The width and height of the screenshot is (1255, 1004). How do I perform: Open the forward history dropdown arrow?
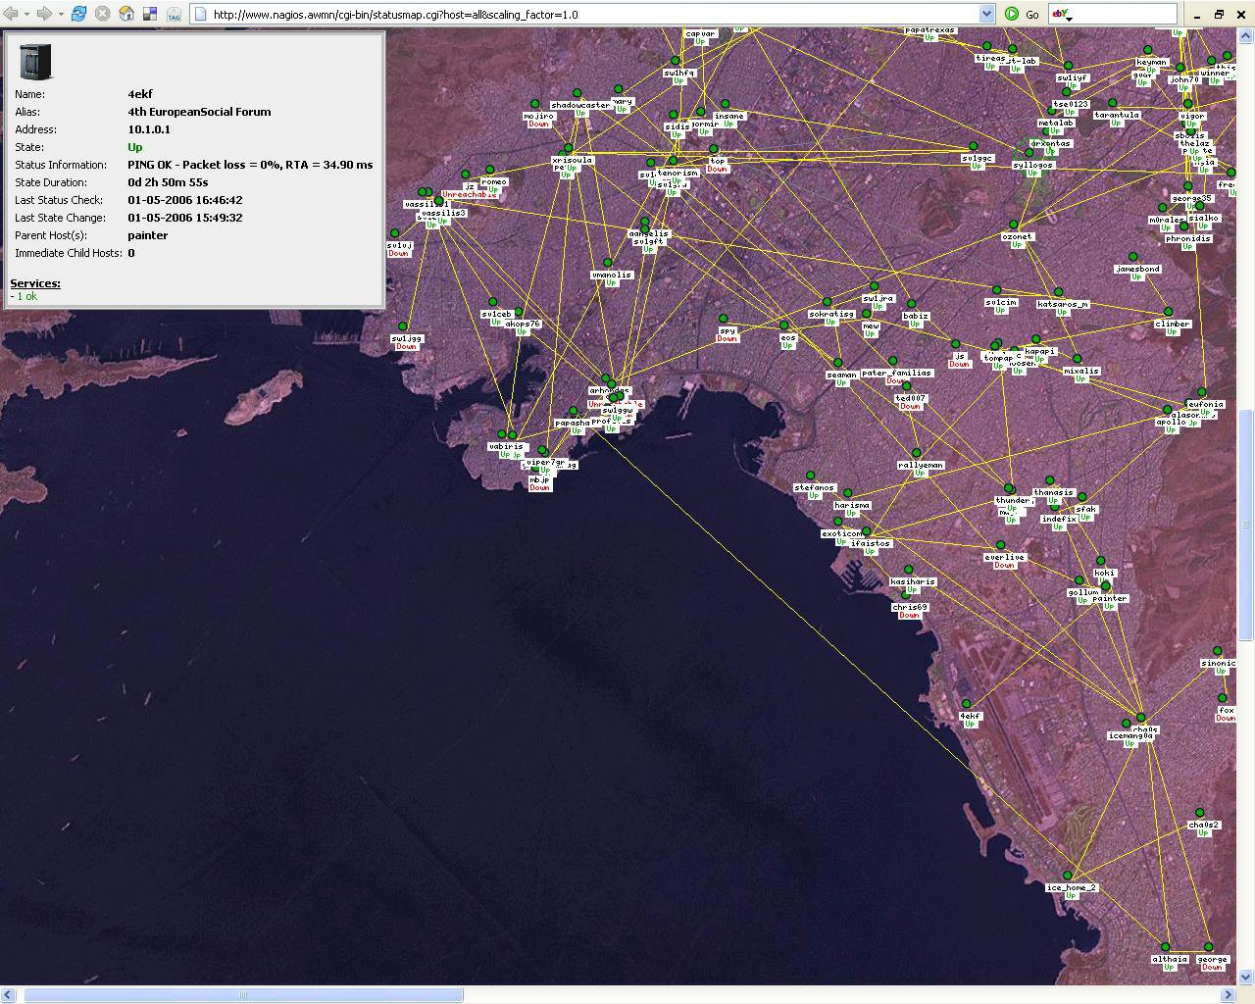click(60, 14)
